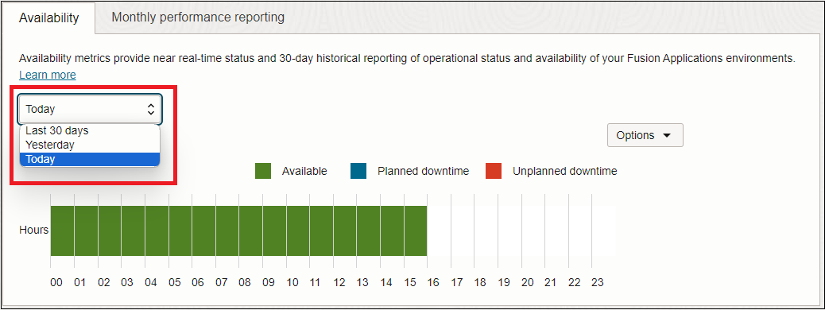825x310 pixels.
Task: Open the Options menu button
Action: click(645, 135)
